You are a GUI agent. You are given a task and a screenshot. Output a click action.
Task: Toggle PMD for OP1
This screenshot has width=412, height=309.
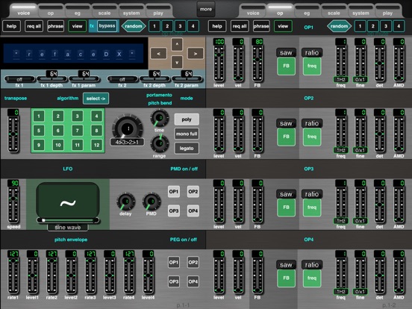pos(174,192)
